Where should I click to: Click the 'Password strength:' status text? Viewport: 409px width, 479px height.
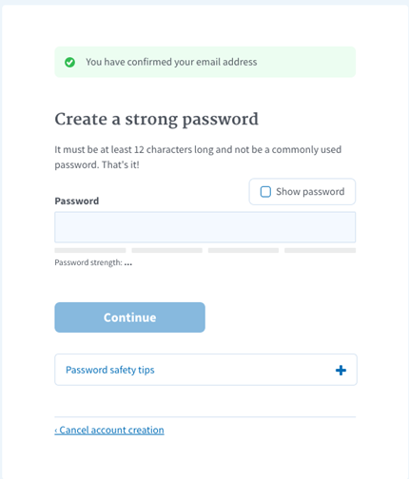(88, 262)
